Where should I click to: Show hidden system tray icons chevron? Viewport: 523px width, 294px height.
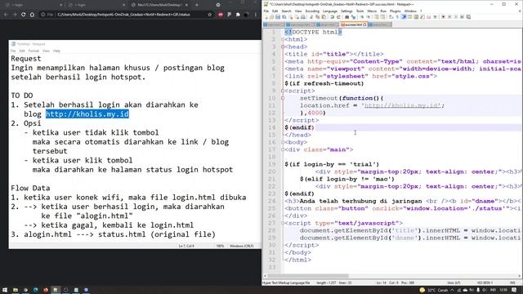[452, 290]
